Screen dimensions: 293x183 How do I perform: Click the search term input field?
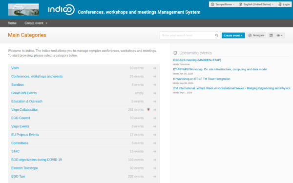coord(188,35)
